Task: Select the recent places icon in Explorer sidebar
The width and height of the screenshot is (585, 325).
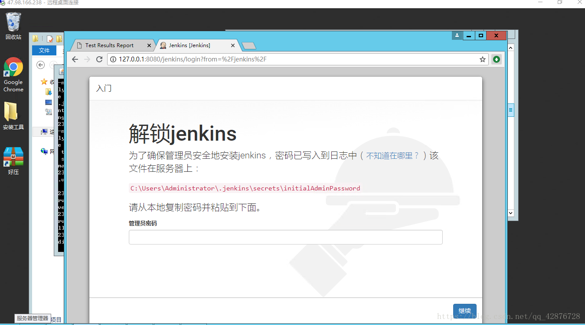Action: (49, 112)
